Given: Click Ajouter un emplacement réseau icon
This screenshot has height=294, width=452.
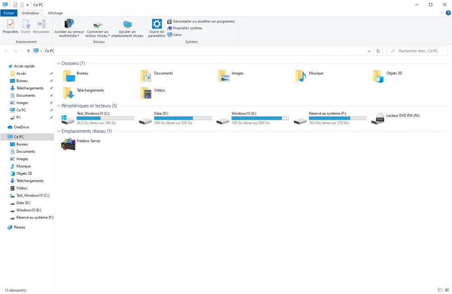Looking at the screenshot, I should (127, 24).
